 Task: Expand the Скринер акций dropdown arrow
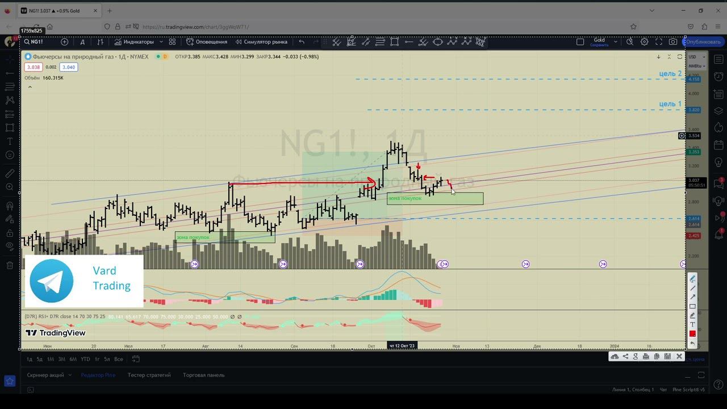[x=70, y=375]
